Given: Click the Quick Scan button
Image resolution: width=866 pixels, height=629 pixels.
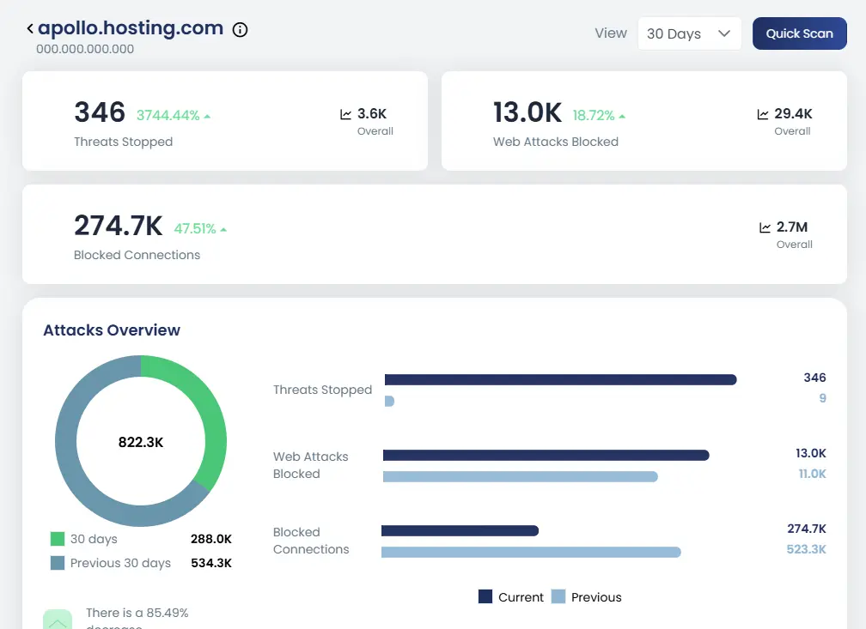Looking at the screenshot, I should coord(799,33).
